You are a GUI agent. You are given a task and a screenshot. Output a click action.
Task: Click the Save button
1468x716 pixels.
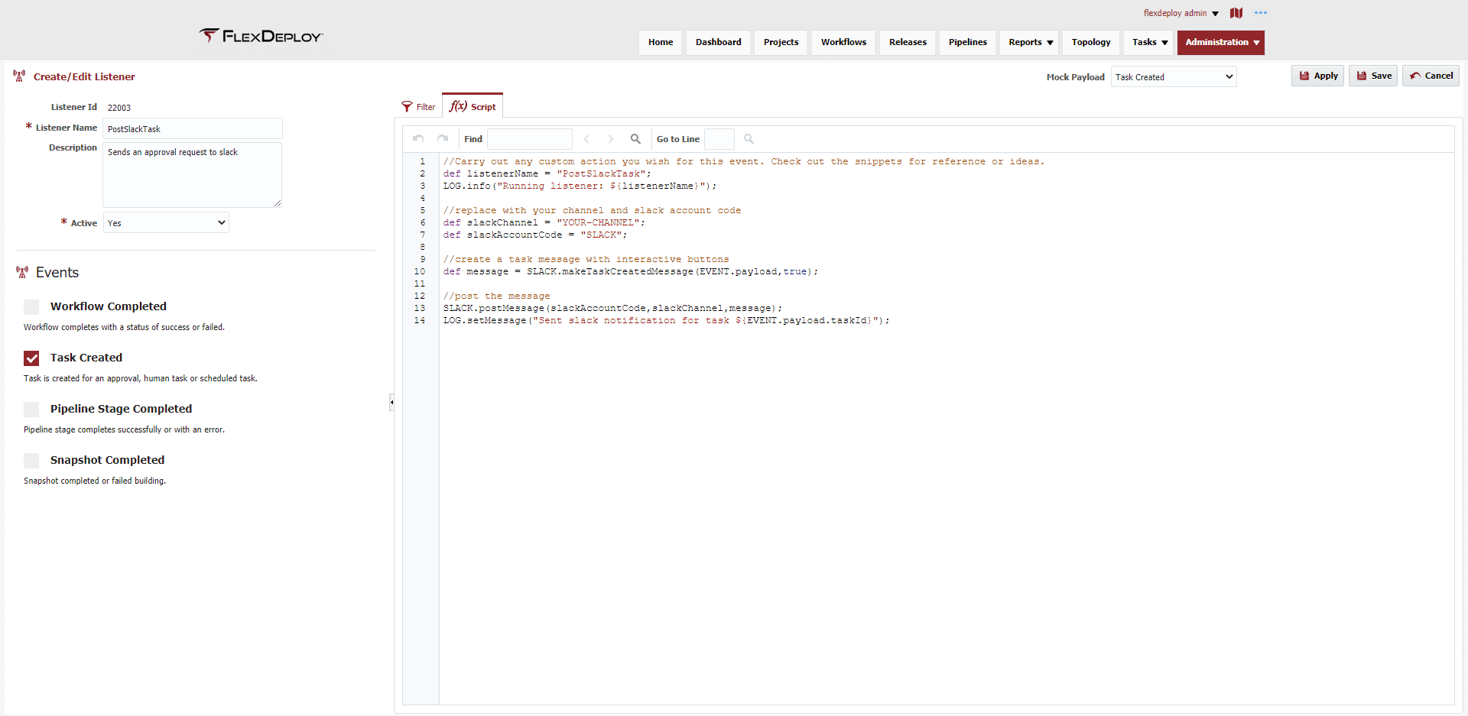1374,76
